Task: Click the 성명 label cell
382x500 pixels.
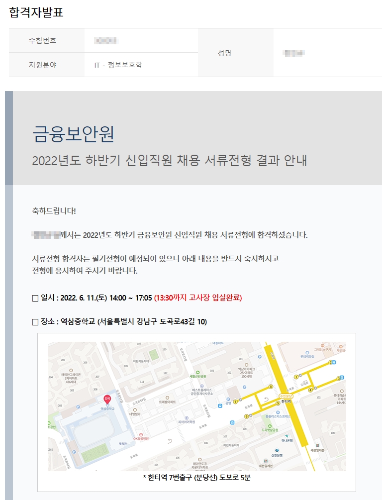Action: point(236,53)
